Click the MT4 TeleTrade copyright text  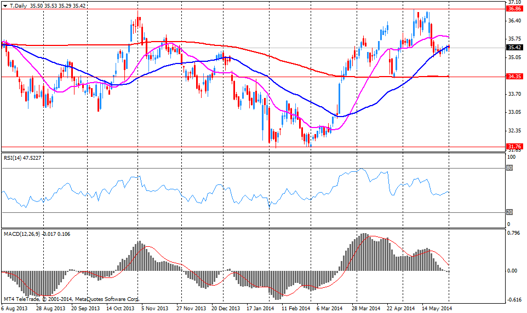[71, 299]
